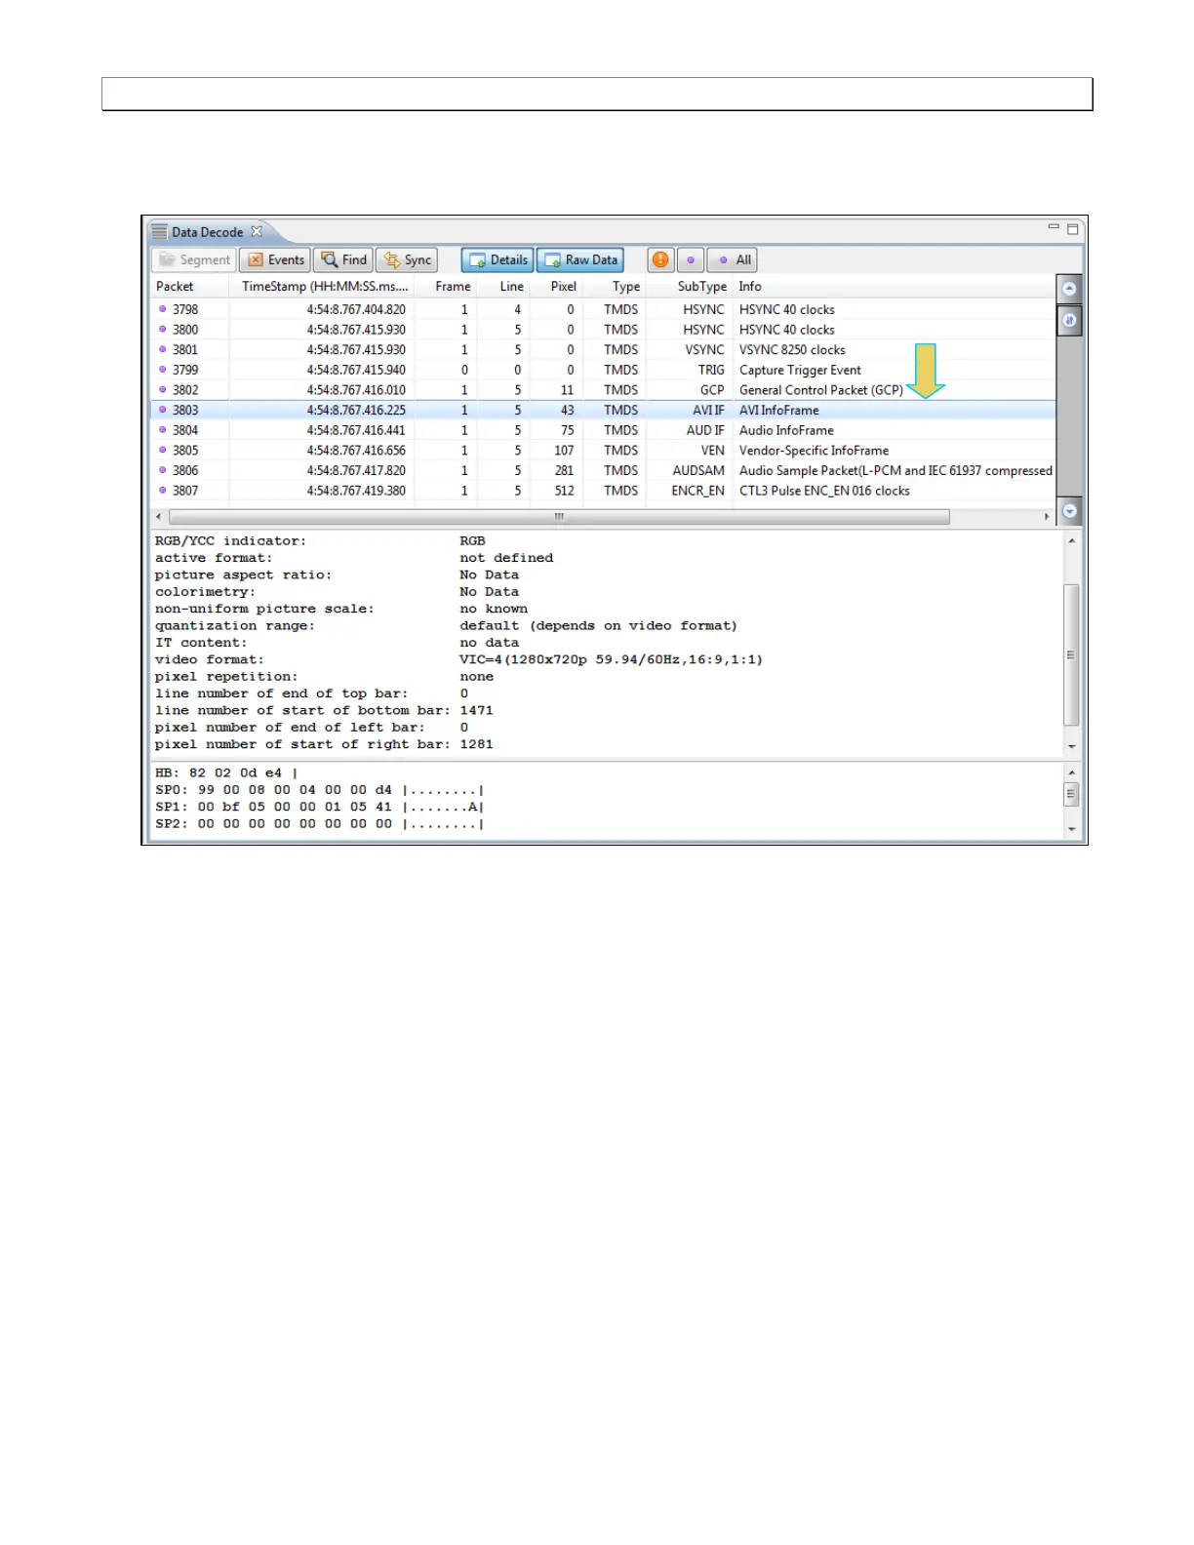This screenshot has height=1545, width=1194.
Task: Open the Events view button
Action: [x=276, y=260]
